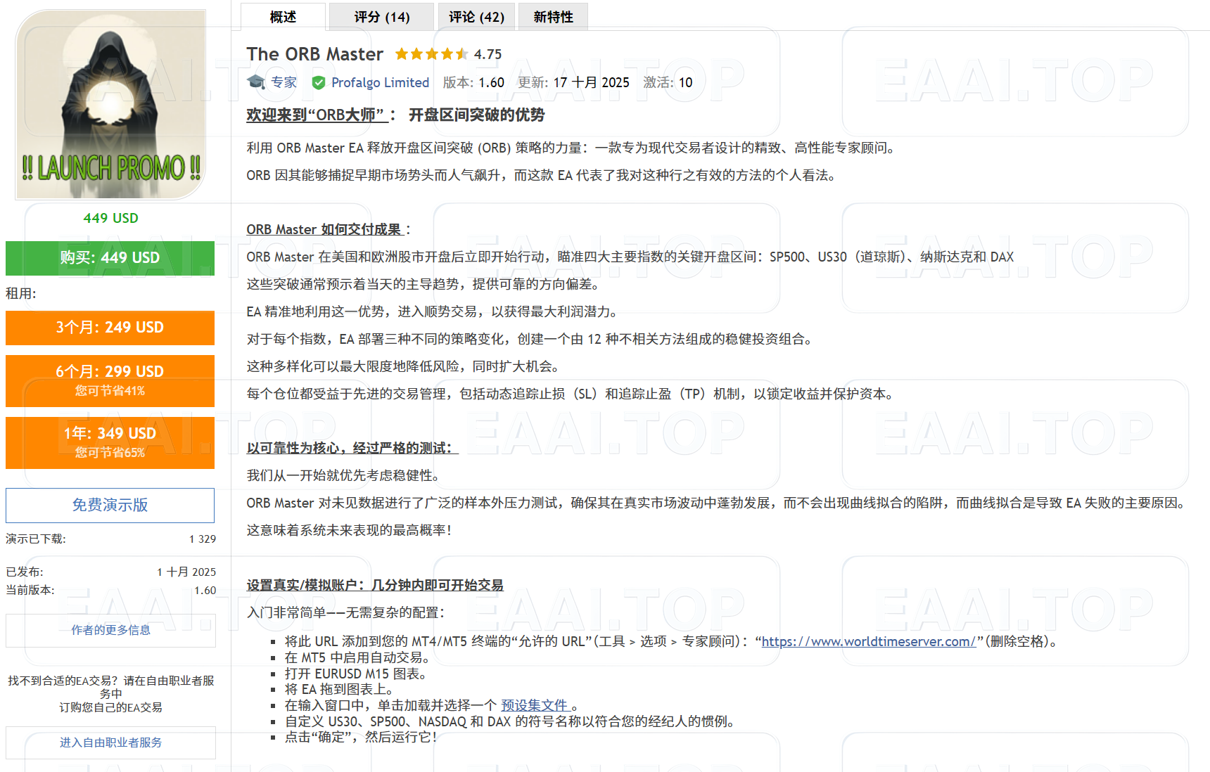This screenshot has width=1210, height=772.
Task: Select the 3个月 249 USD rental option
Action: 110,328
